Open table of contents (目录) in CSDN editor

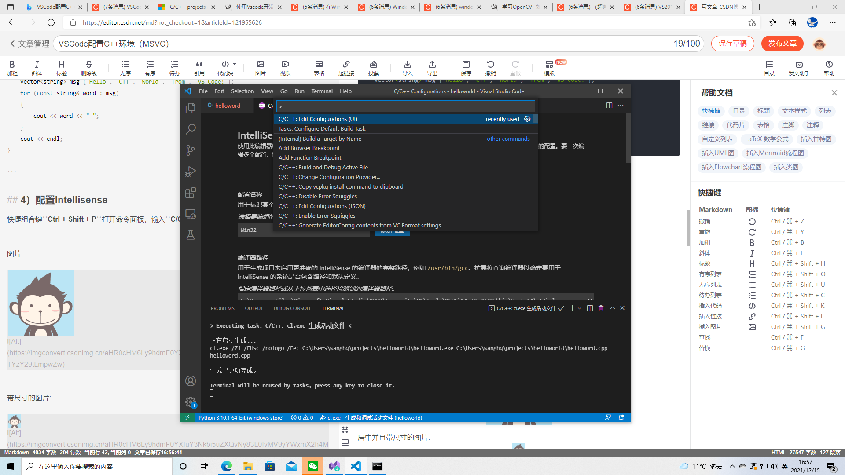(769, 68)
